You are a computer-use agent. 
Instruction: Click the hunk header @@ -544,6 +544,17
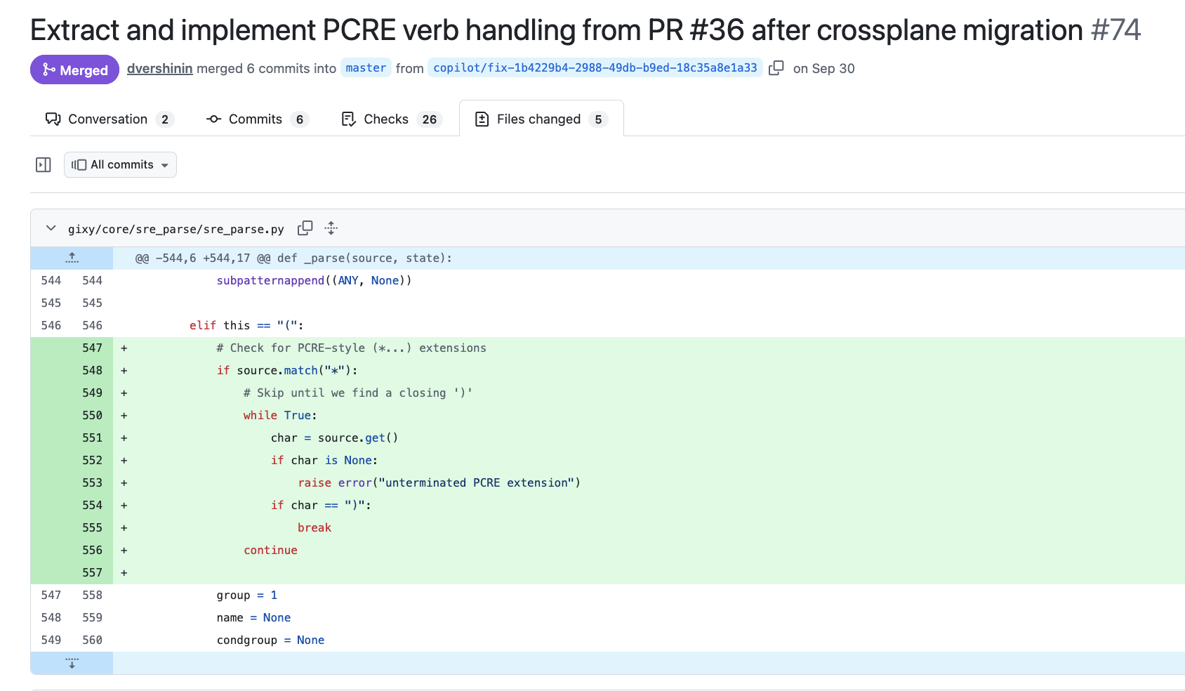pyautogui.click(x=293, y=258)
